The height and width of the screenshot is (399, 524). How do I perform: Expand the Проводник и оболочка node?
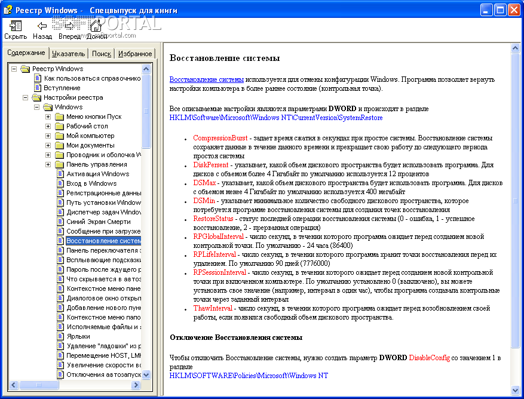pyautogui.click(x=48, y=155)
